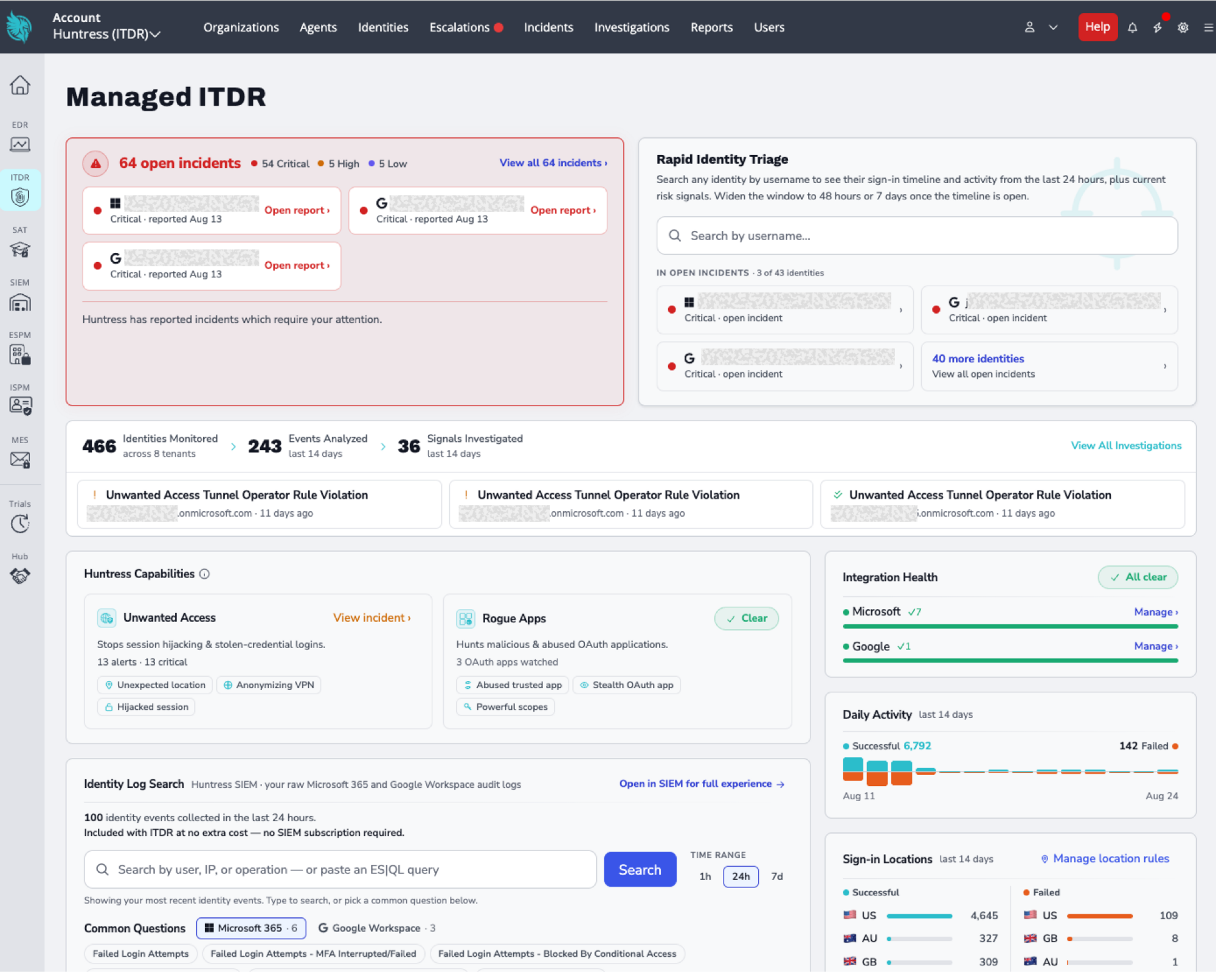1216x972 pixels.
Task: Click View All Investigations link
Action: pos(1126,446)
